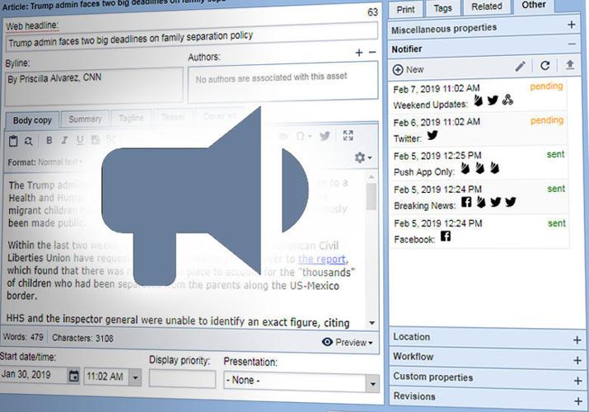Click the Words: 479 counter
Image resolution: width=589 pixels, height=412 pixels.
[x=23, y=337]
